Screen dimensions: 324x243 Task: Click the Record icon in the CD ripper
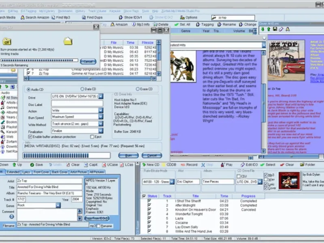coord(183,165)
